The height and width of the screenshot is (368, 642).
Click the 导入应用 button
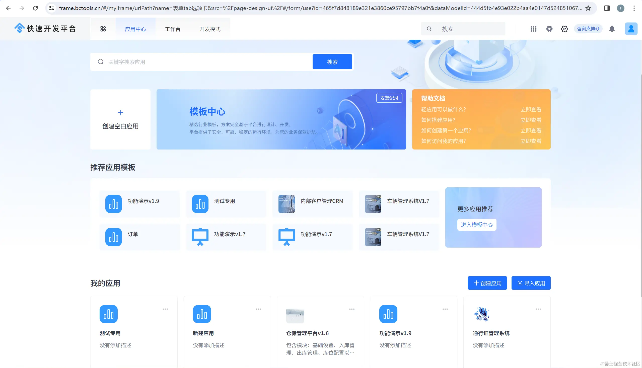click(x=531, y=283)
